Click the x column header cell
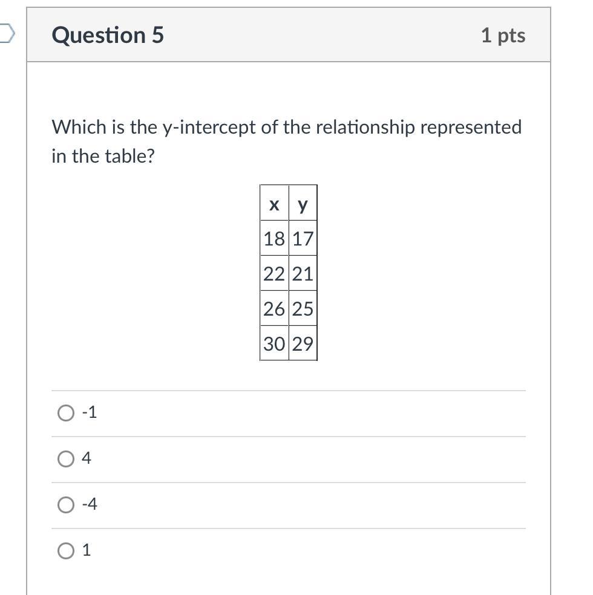This screenshot has height=595, width=593. pos(274,204)
